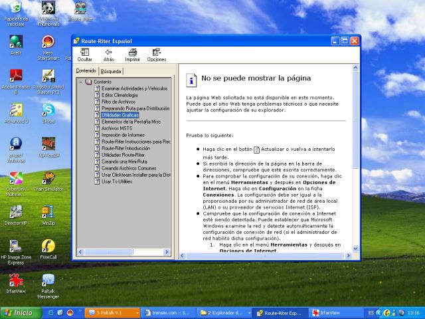Open the Opciones toolbar menu
Image resolution: width=425 pixels, height=319 pixels.
(156, 54)
